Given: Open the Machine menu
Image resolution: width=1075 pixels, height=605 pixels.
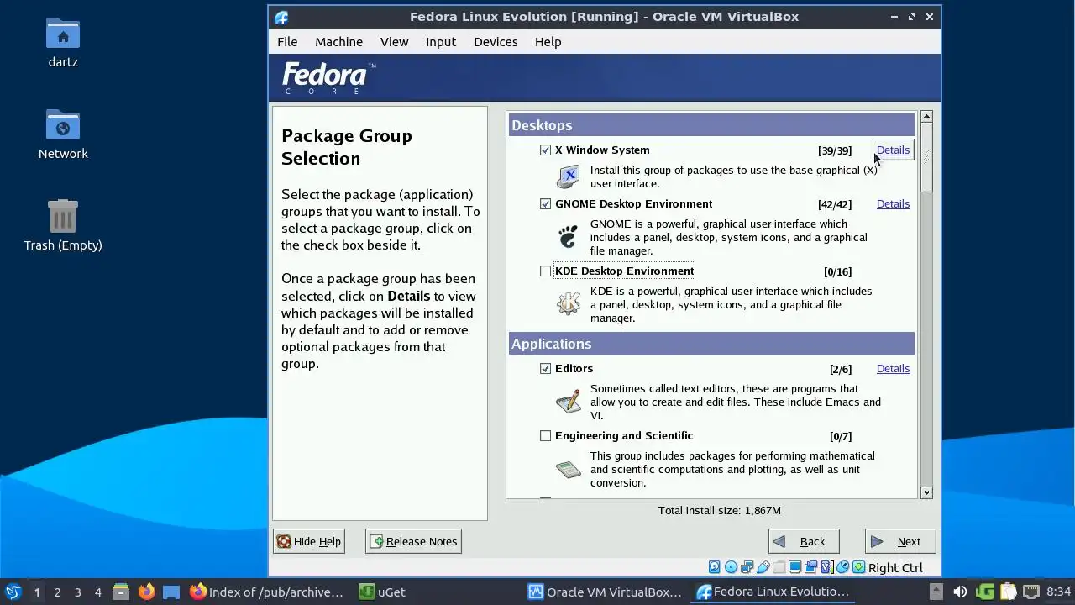Looking at the screenshot, I should click(338, 42).
